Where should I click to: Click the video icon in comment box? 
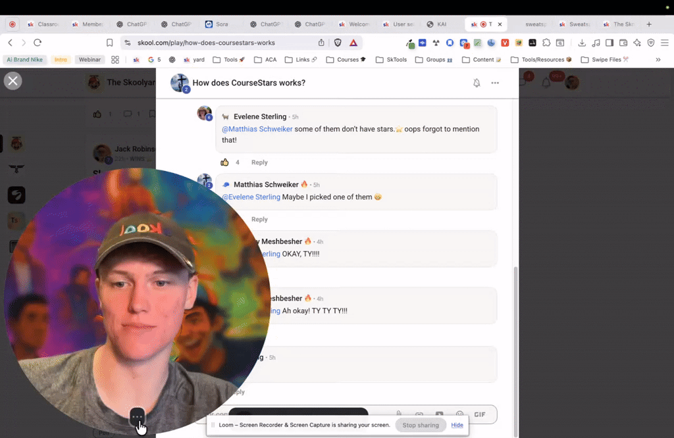[439, 414]
